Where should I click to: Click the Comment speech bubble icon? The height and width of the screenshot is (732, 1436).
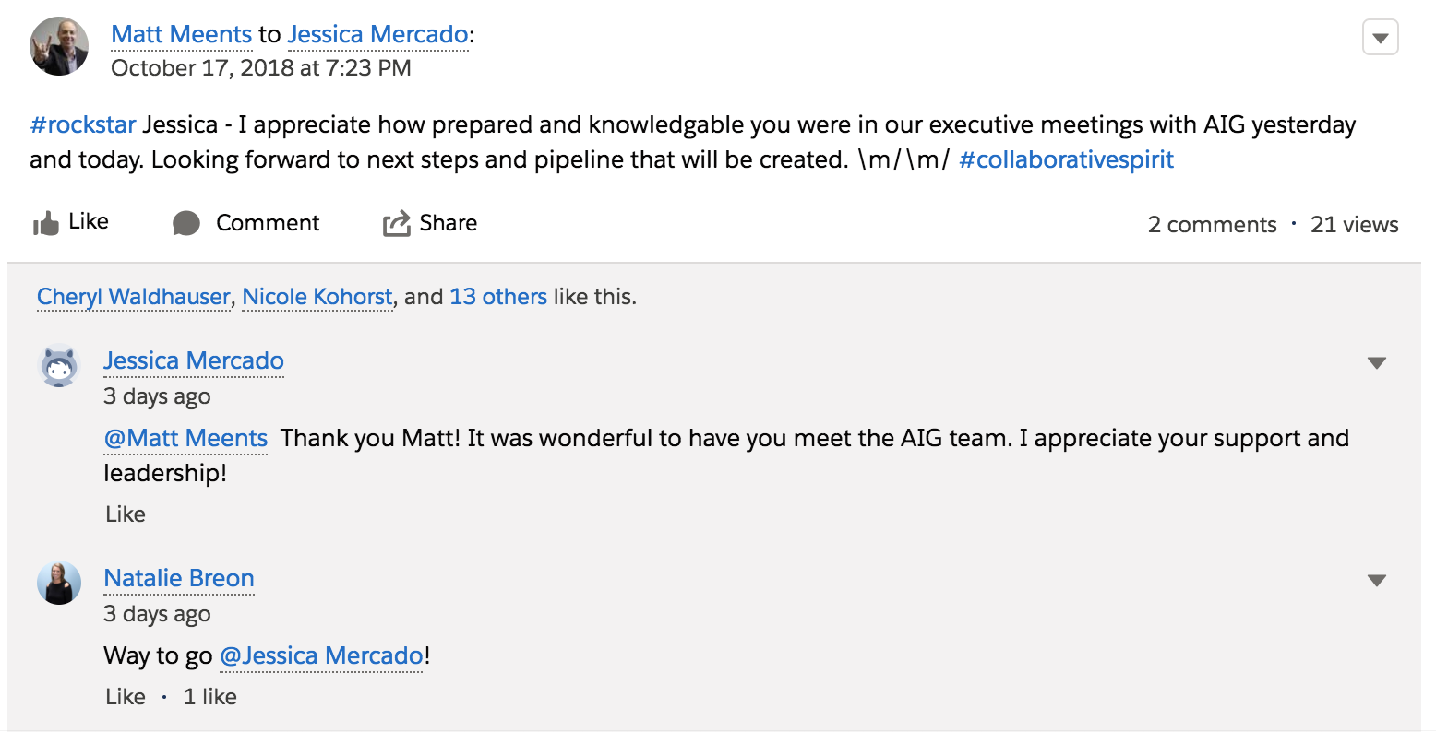(x=186, y=223)
